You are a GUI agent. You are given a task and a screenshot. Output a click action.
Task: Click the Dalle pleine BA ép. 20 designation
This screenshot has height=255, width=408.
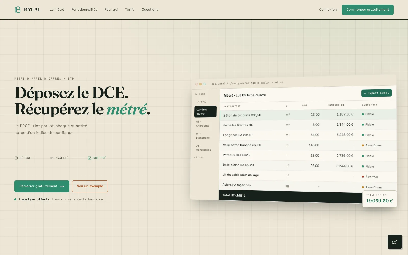coord(238,165)
